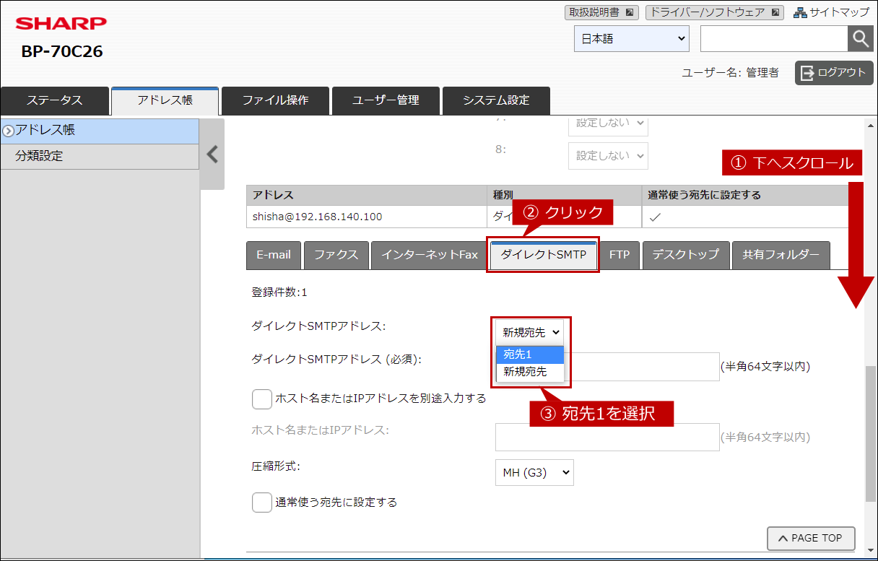Enable ホスト名またはIPアドレスを別途入力する checkbox
This screenshot has height=561, width=878.
pos(261,399)
